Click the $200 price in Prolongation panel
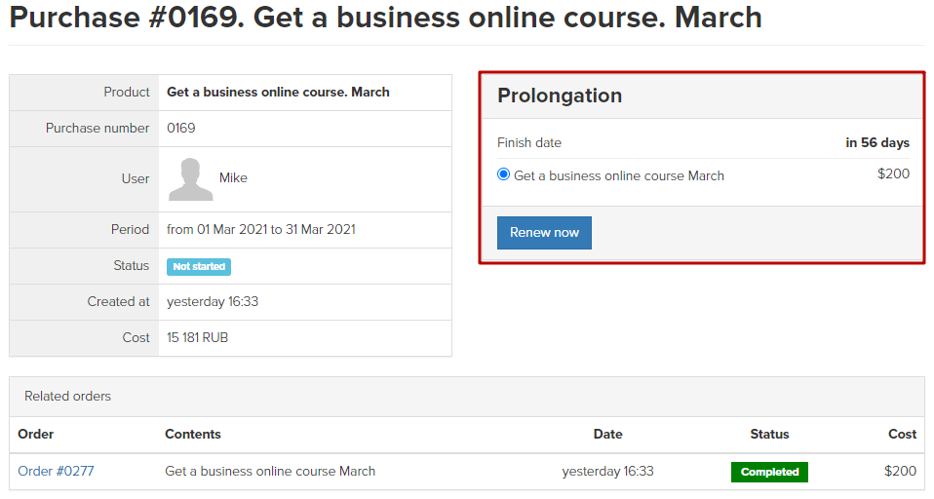The width and height of the screenshot is (934, 499). tap(893, 173)
